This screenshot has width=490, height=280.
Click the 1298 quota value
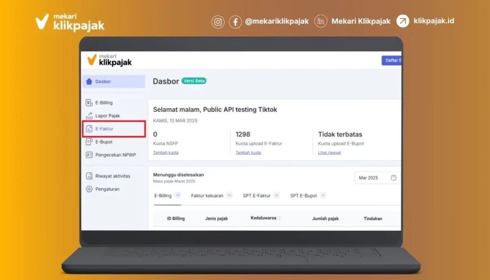[243, 134]
